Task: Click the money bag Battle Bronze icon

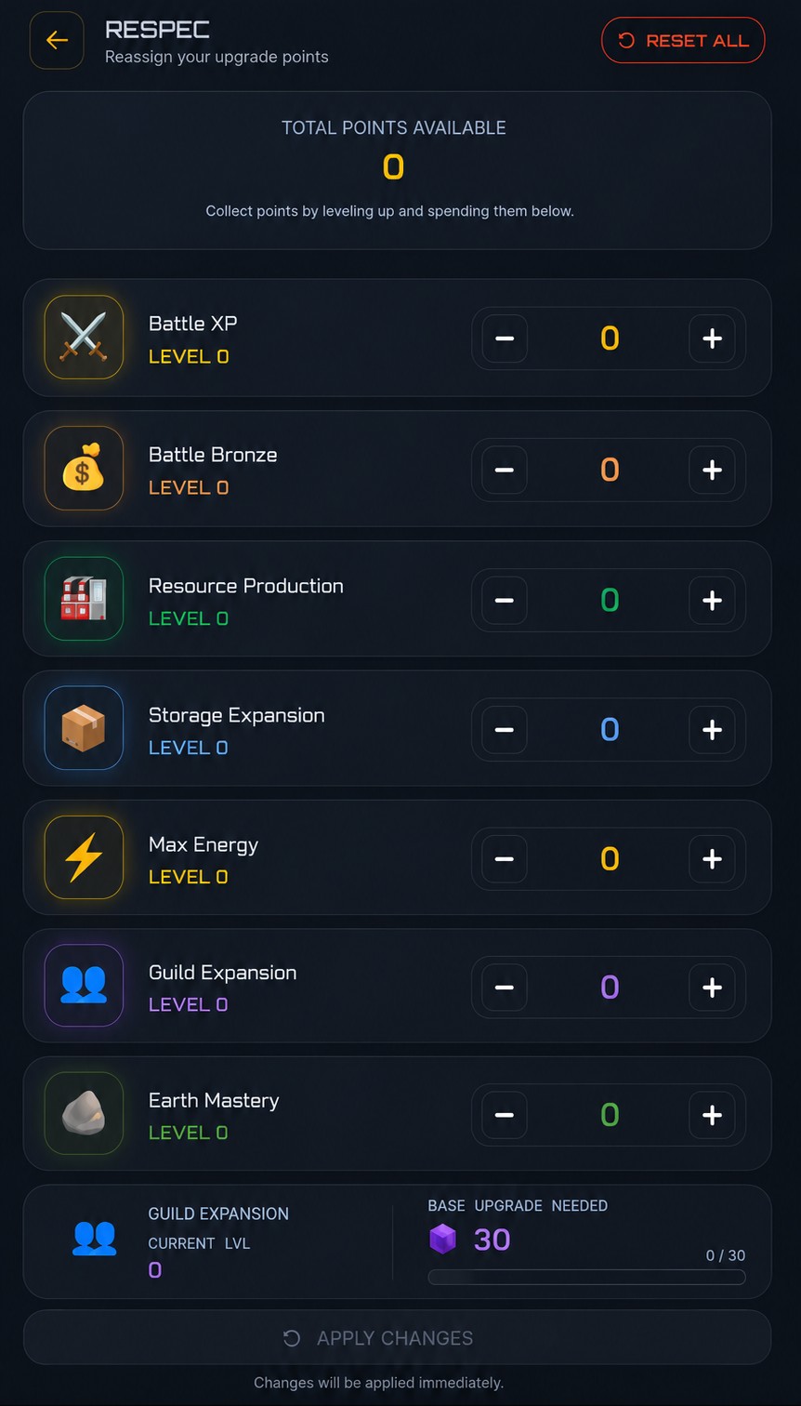Action: [x=84, y=468]
